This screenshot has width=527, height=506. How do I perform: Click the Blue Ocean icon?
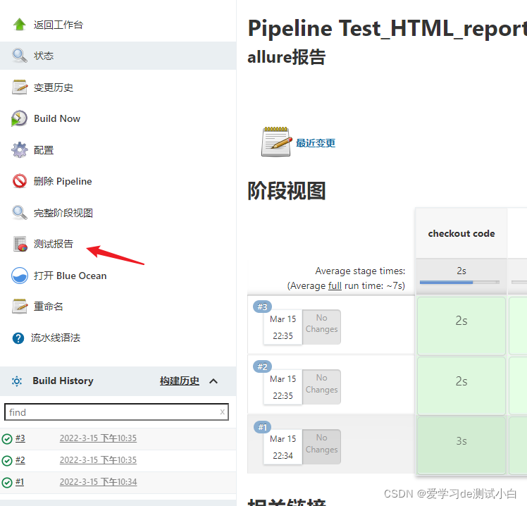pos(19,276)
